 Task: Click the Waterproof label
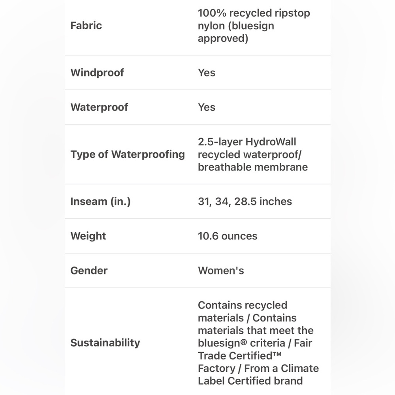pyautogui.click(x=99, y=107)
